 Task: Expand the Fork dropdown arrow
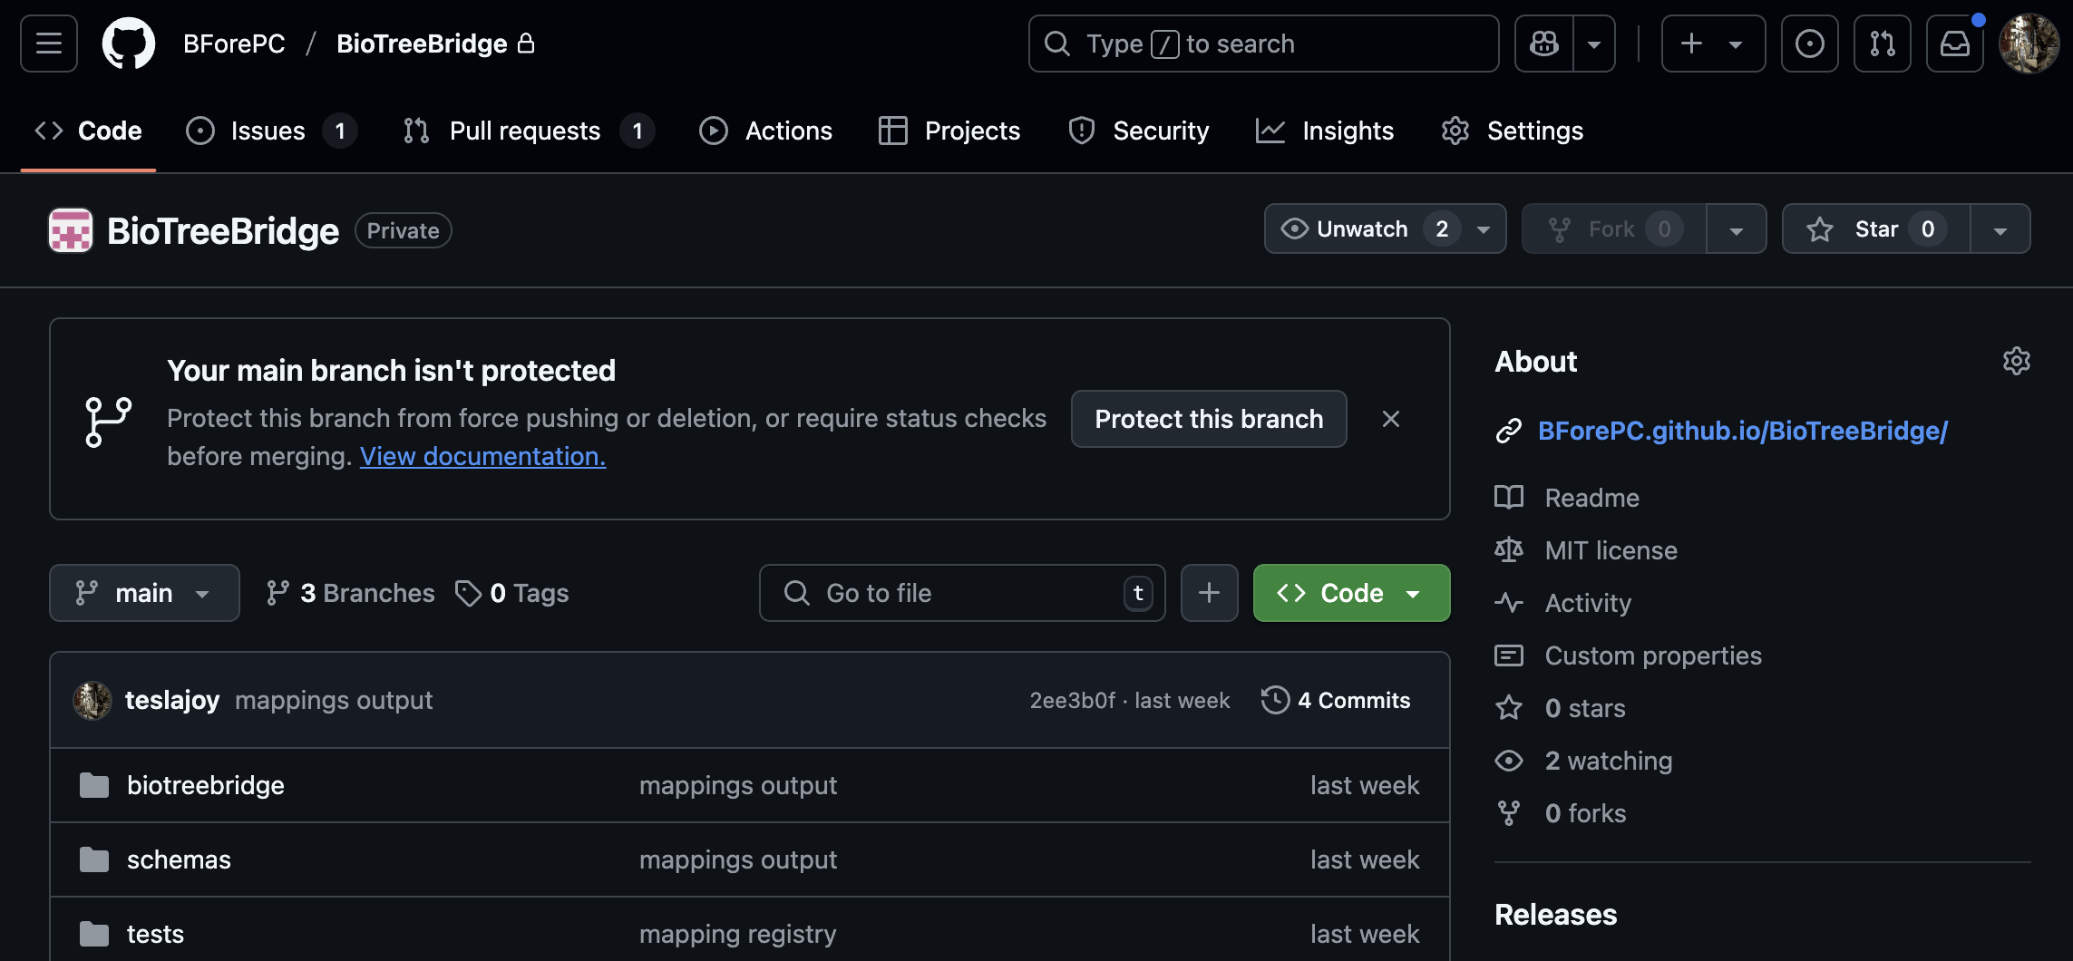pyautogui.click(x=1737, y=229)
